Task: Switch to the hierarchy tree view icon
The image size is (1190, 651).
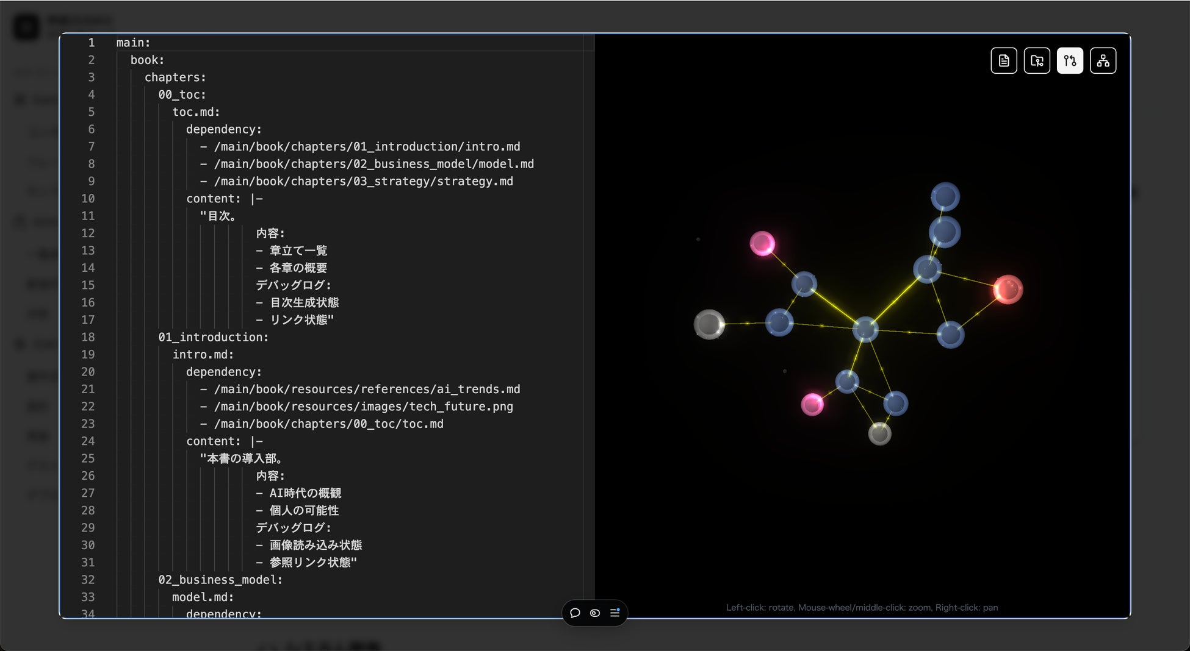Action: click(1103, 60)
